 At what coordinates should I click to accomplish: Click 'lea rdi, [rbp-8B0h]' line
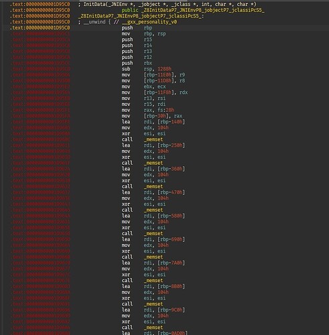(x=153, y=286)
